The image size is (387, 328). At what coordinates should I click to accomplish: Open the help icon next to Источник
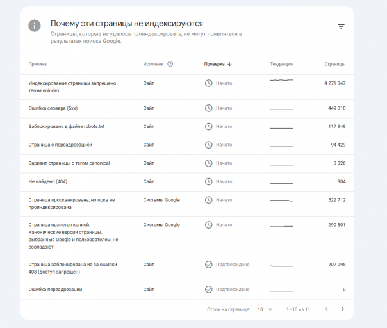click(170, 64)
